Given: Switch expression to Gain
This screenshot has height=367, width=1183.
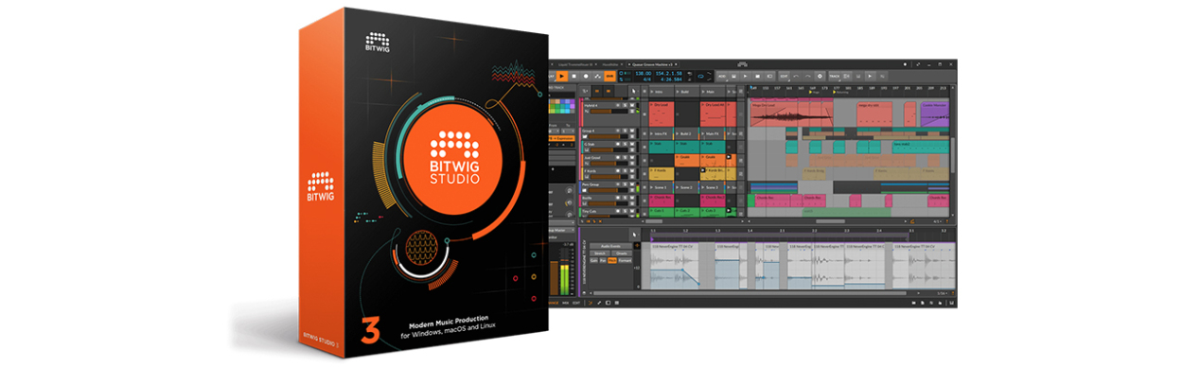Looking at the screenshot, I should point(593,261).
